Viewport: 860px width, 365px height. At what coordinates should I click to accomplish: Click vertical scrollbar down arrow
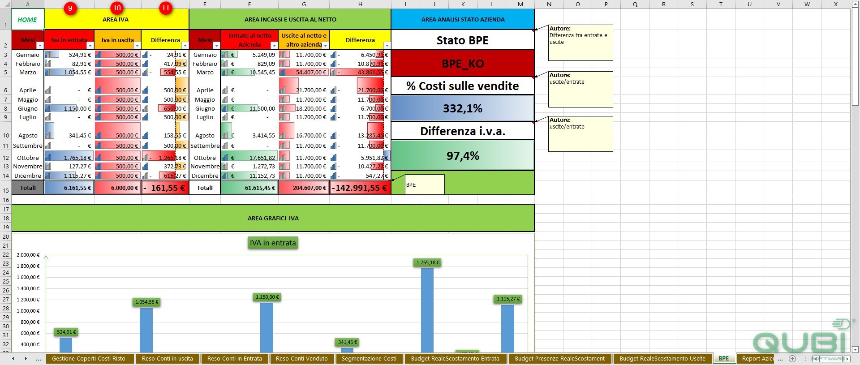click(855, 349)
